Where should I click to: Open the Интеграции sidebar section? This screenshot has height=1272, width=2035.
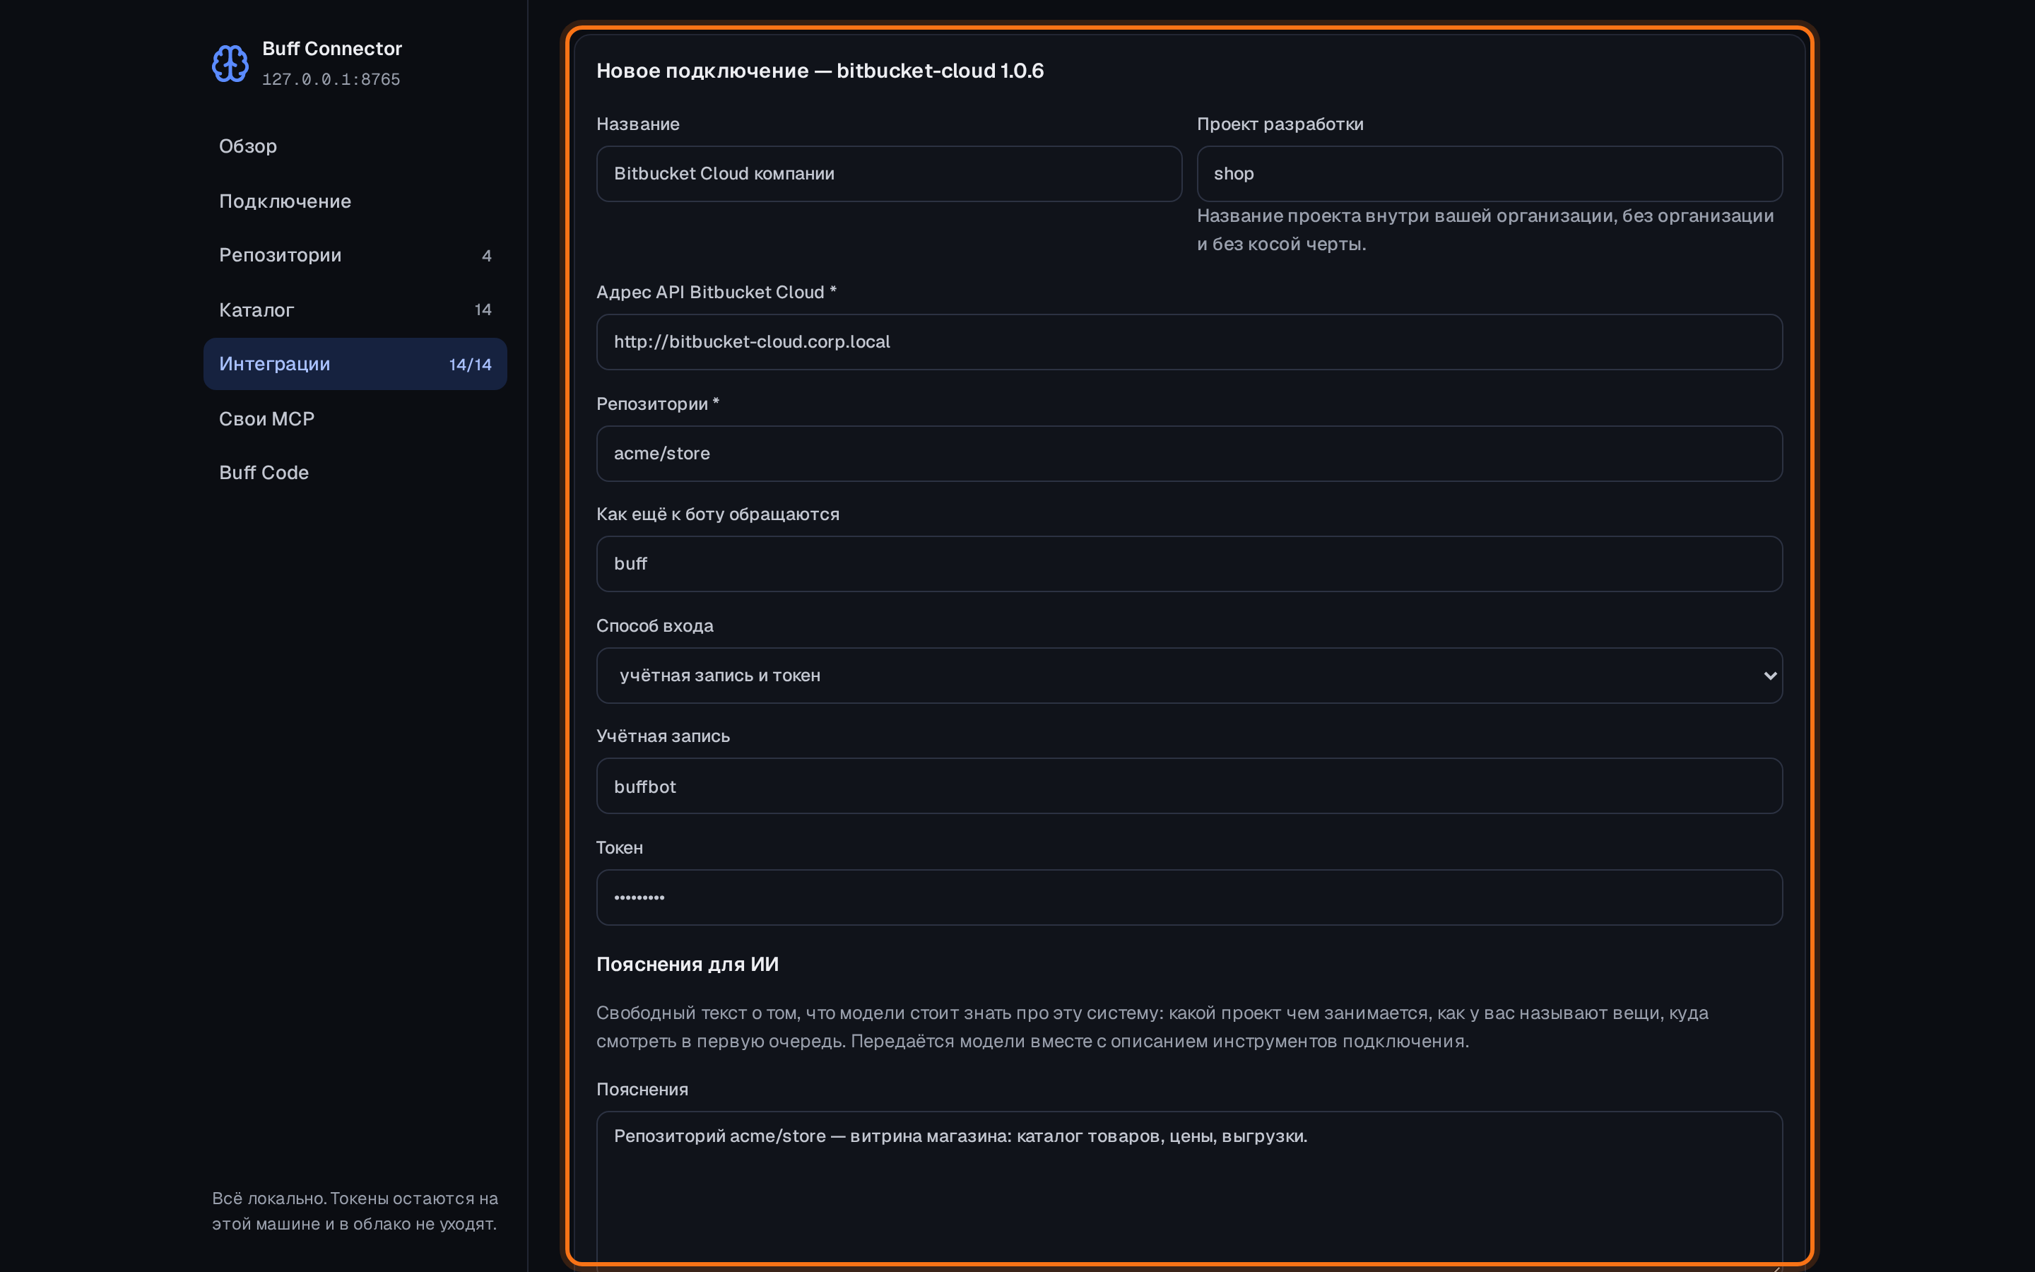[x=355, y=364]
